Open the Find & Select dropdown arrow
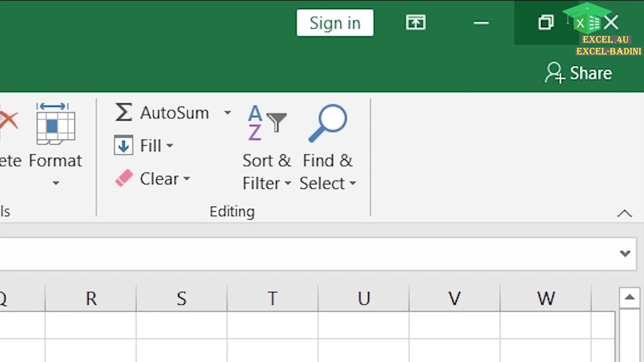644x362 pixels. pos(353,184)
